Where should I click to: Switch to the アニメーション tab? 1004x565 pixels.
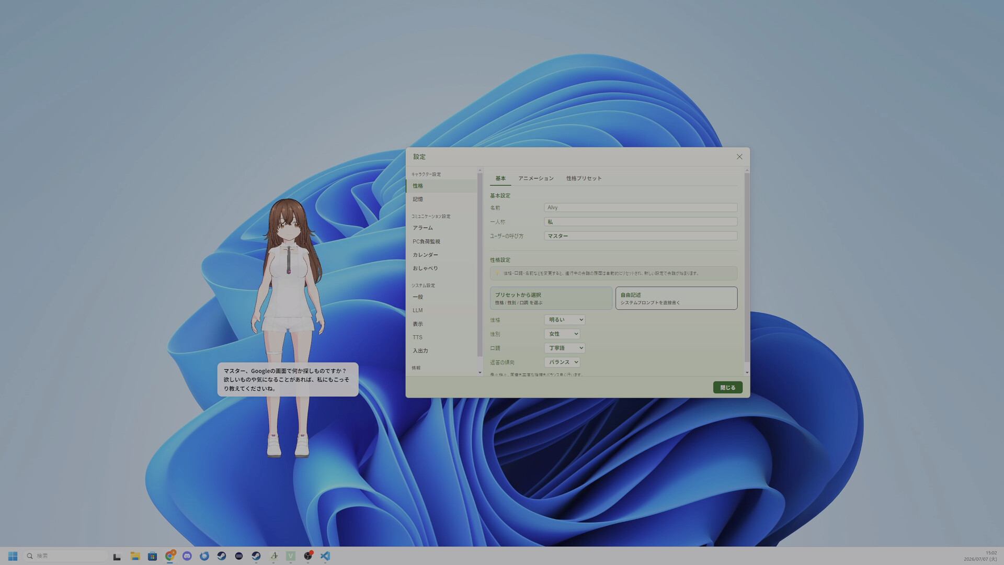535,178
